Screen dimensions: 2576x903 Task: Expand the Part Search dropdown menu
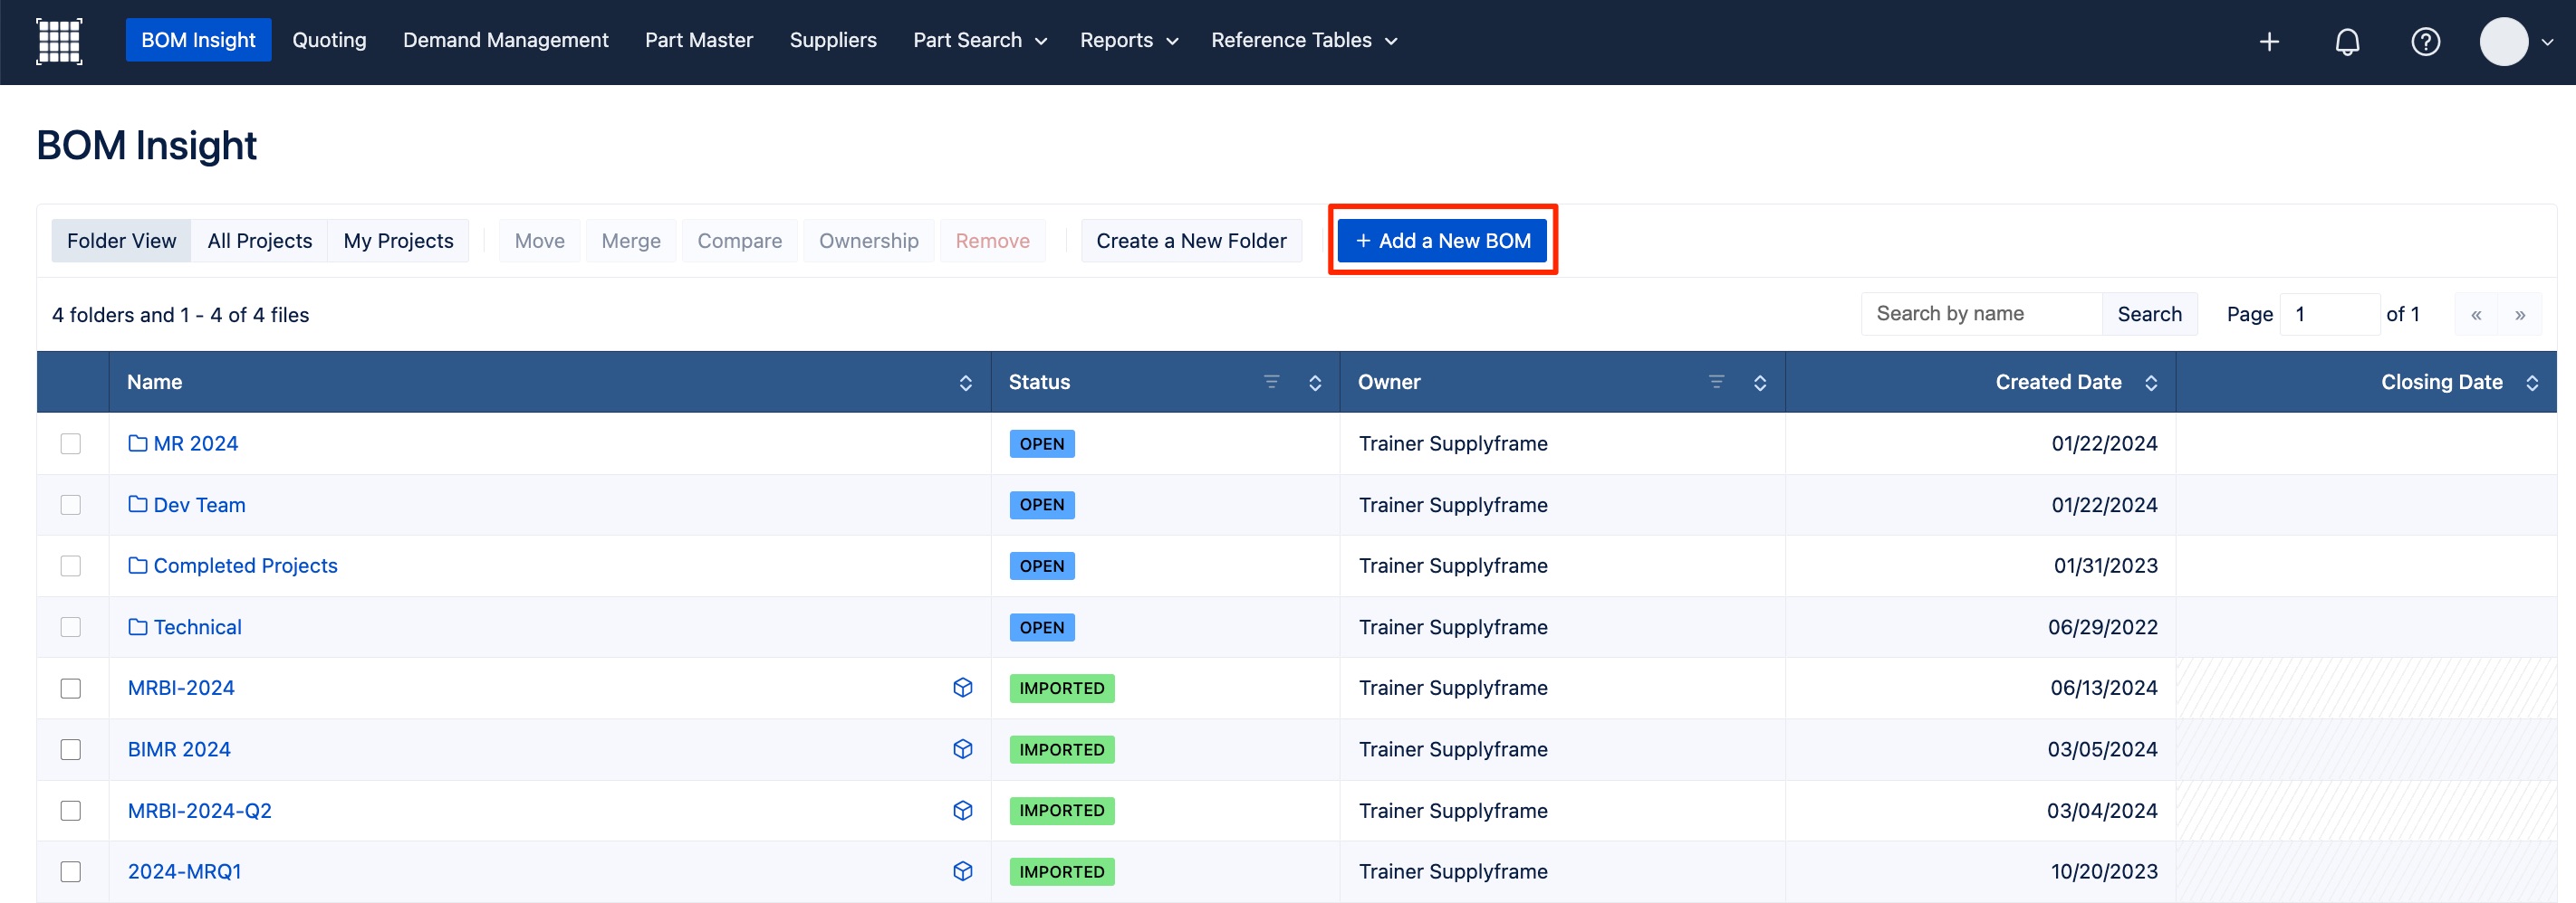click(979, 41)
